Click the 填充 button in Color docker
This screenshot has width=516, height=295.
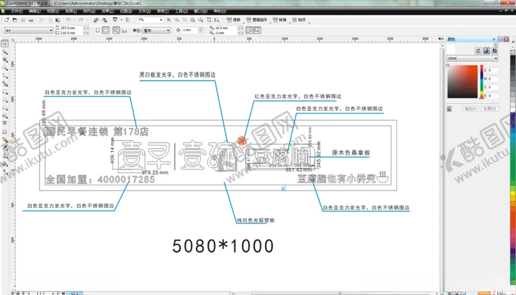[471, 109]
